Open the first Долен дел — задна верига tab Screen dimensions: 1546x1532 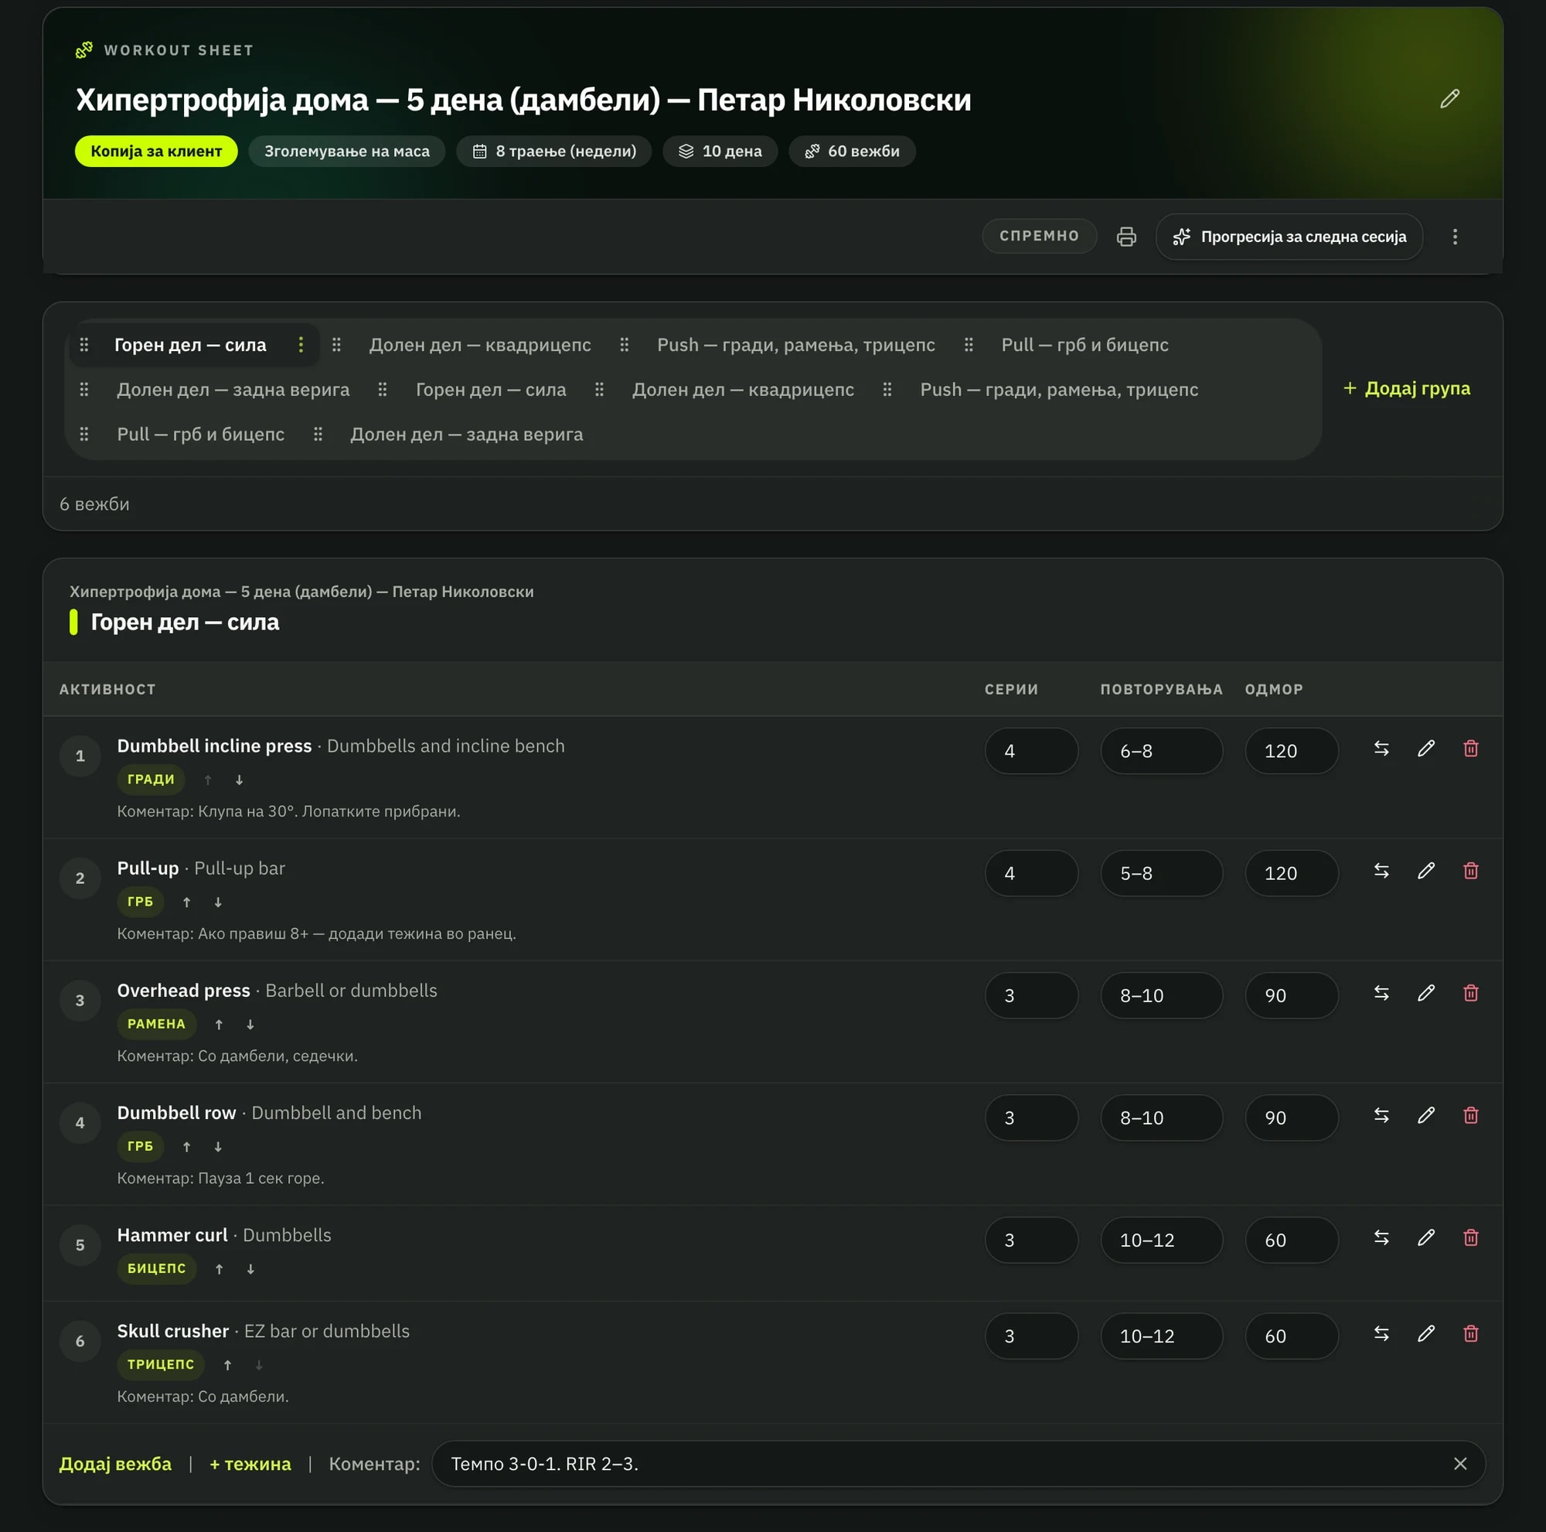pos(233,390)
